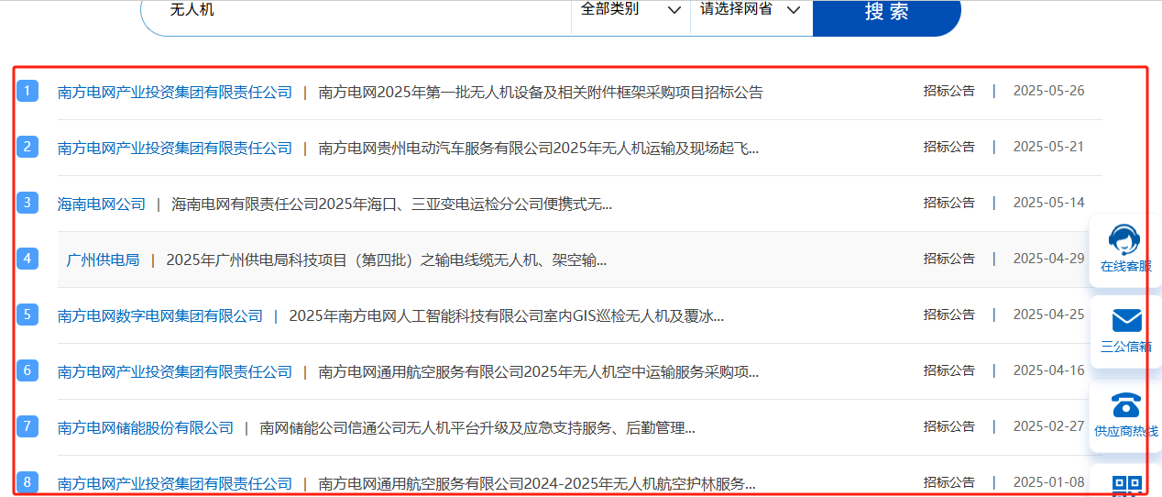Open 南方电网产业投资集团有限责任公司 link in row 6
Screen dimensions: 1162x497
click(x=175, y=371)
